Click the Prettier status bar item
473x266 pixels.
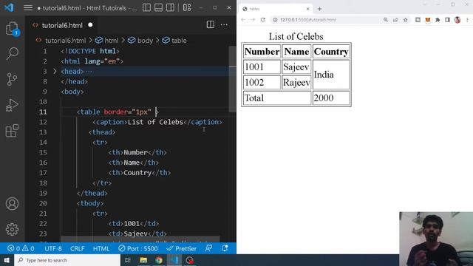click(x=181, y=248)
